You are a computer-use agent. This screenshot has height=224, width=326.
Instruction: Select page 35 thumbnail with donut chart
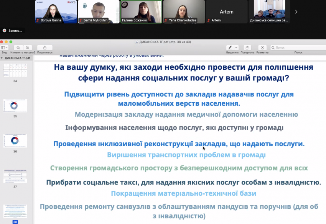coord(15,106)
